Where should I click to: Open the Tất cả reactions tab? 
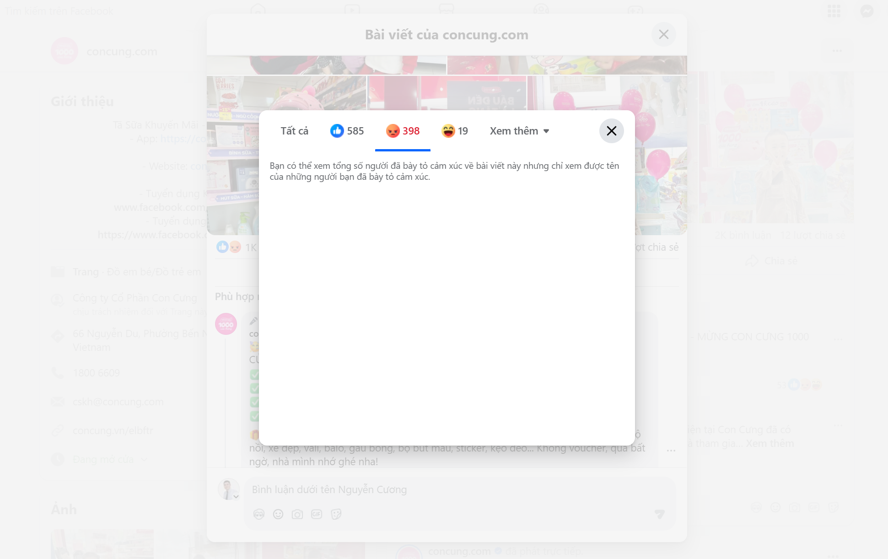pos(294,131)
